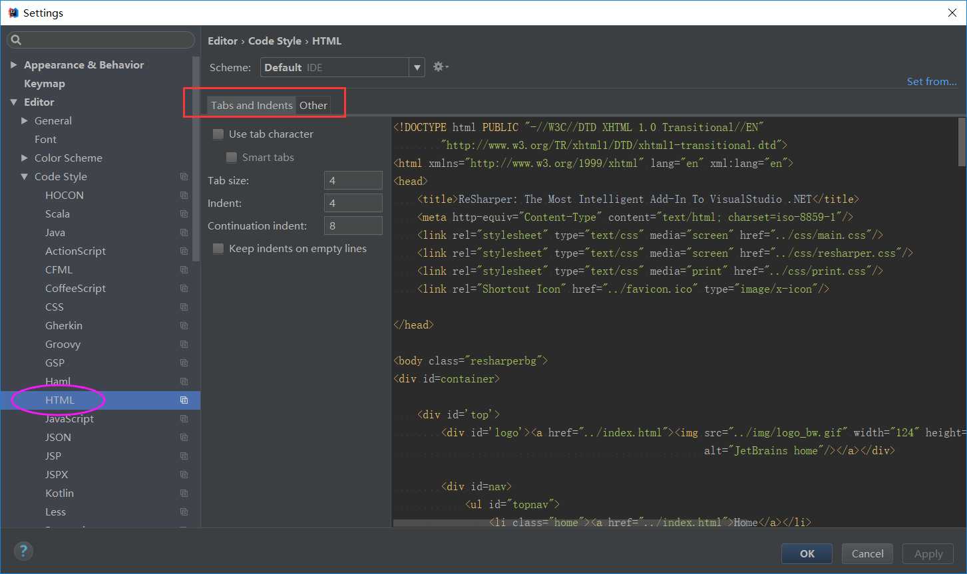Click the Apply button
967x574 pixels.
click(928, 553)
